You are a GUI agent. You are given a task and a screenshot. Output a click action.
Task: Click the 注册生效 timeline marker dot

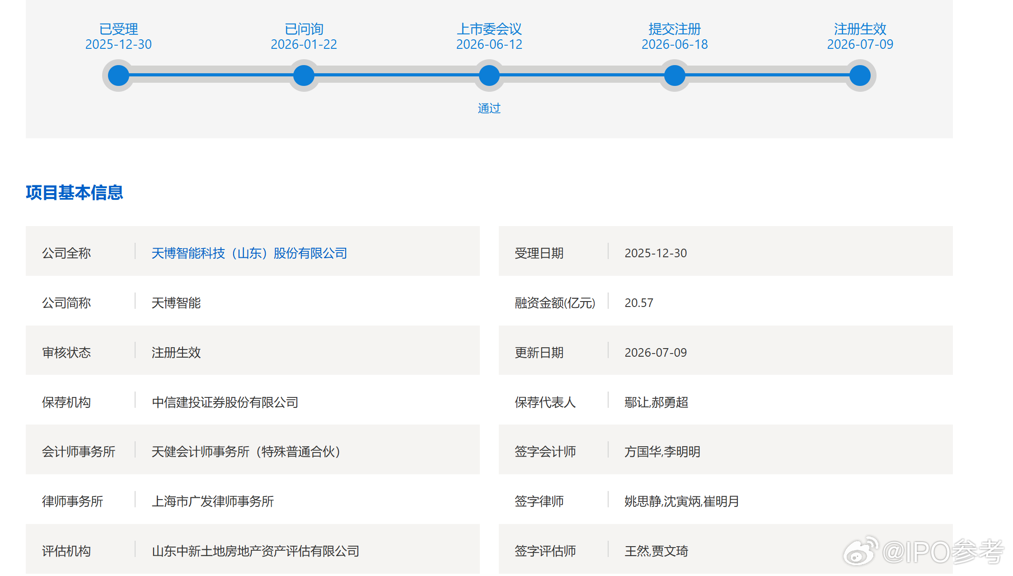click(860, 76)
